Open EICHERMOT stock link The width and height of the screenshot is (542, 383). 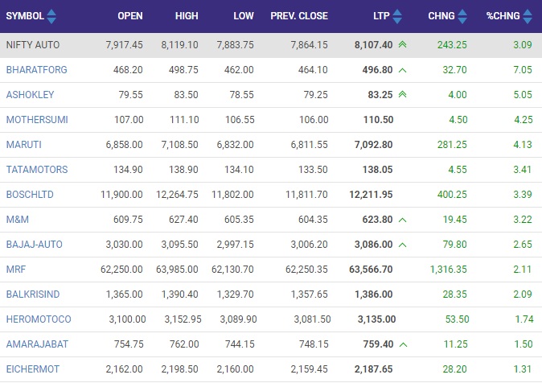33,369
